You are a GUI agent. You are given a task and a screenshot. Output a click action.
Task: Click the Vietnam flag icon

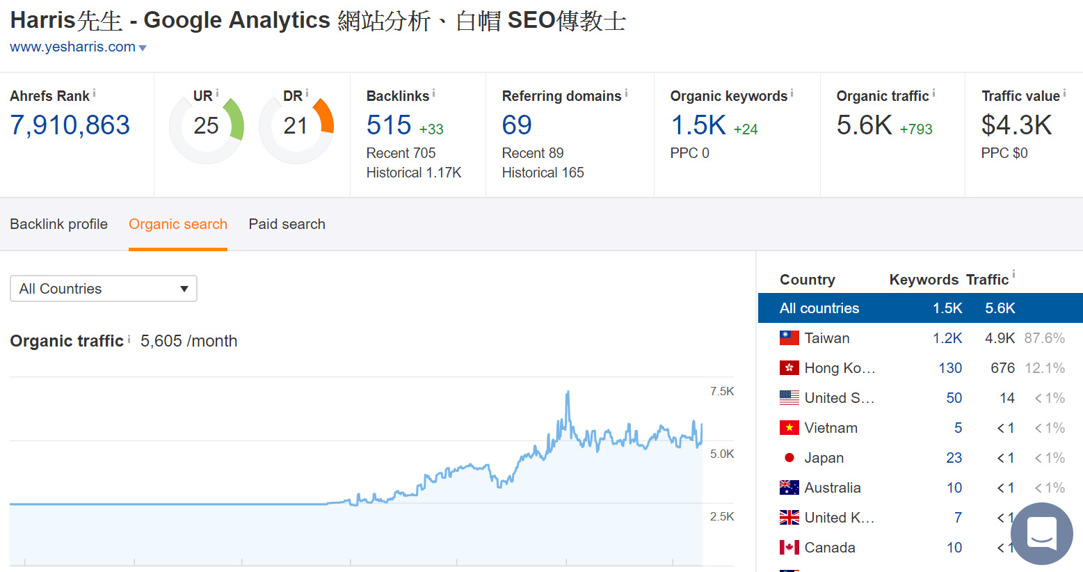pos(789,428)
